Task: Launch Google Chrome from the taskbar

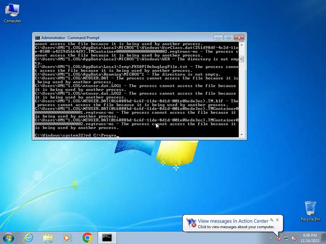Action: [x=87, y=238]
